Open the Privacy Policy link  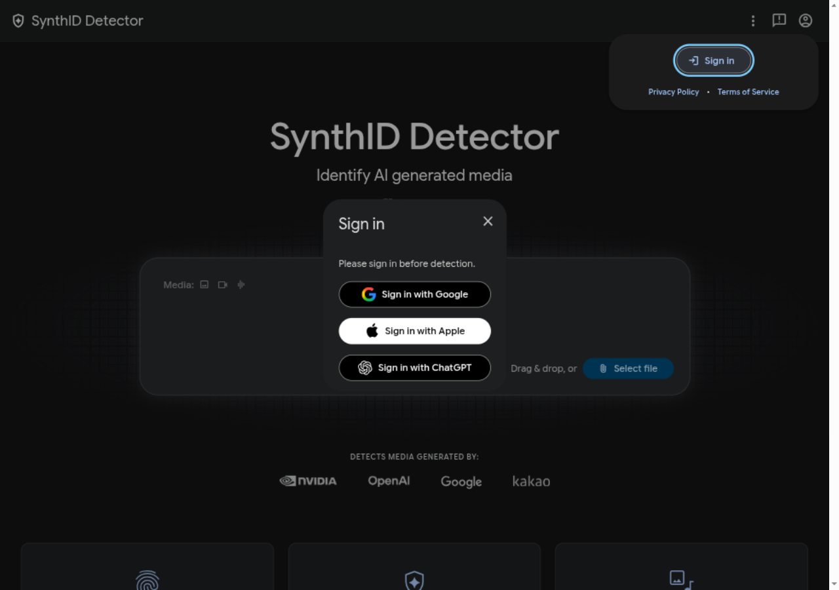pos(674,92)
